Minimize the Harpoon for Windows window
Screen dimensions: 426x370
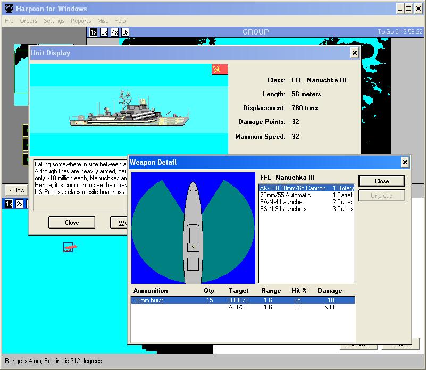point(399,9)
